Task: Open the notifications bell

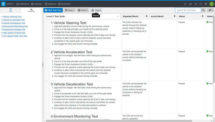Action: point(196,4)
